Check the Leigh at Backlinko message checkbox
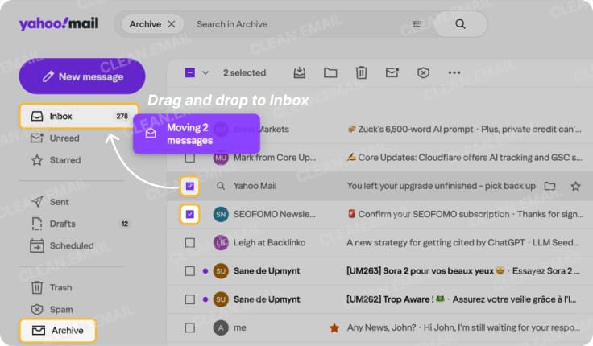 (x=190, y=242)
